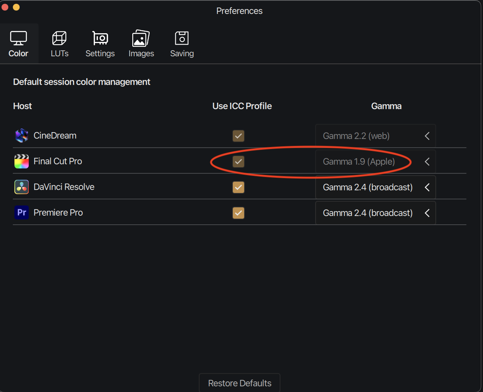
Task: Click the Settings graphics card icon
Action: (100, 38)
